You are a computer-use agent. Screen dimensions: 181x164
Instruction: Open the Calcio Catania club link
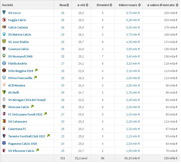click(x=18, y=27)
